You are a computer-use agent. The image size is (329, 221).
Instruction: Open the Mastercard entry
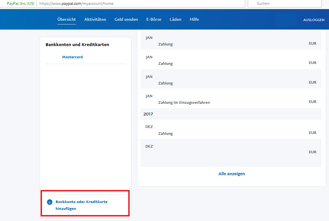72,57
